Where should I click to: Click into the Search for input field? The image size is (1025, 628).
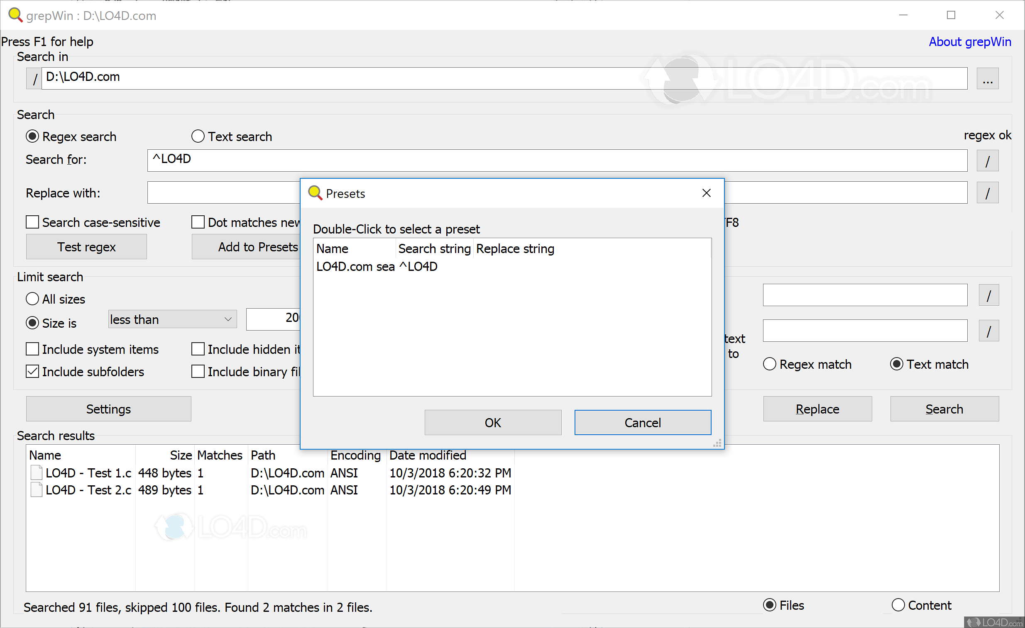(557, 160)
